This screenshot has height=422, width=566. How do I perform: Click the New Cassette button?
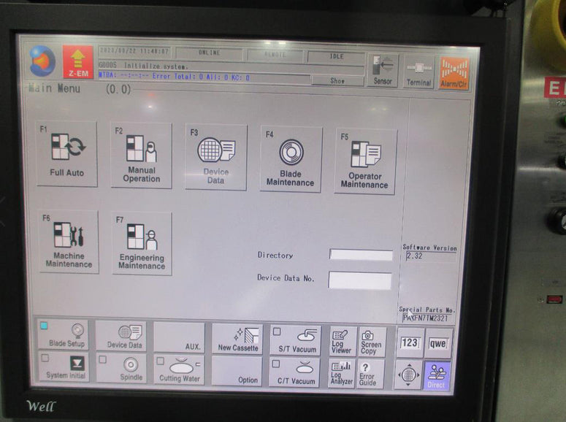(x=237, y=339)
